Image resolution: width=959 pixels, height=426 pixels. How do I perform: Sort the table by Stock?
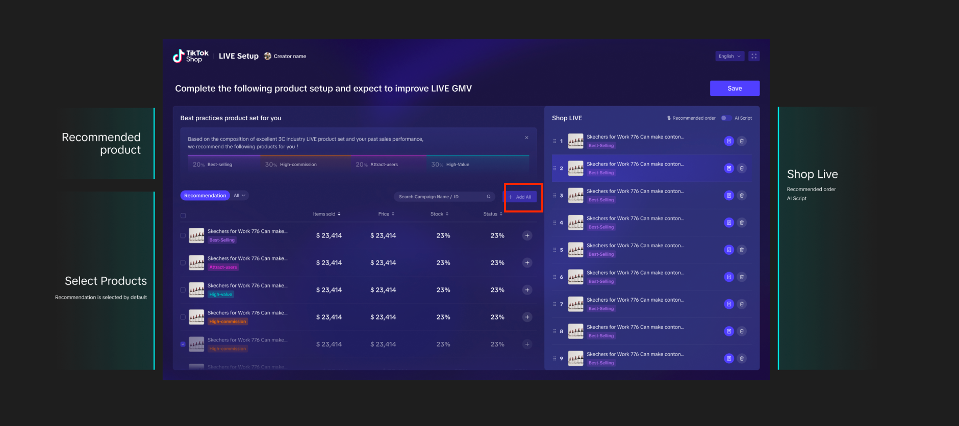[x=440, y=214]
